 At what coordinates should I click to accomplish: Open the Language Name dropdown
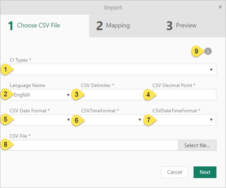click(x=68, y=95)
